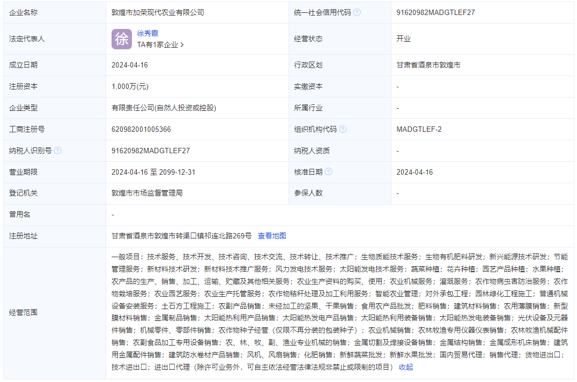Click help icon beside 纳税人识别号
577x382 pixels.
[58, 151]
